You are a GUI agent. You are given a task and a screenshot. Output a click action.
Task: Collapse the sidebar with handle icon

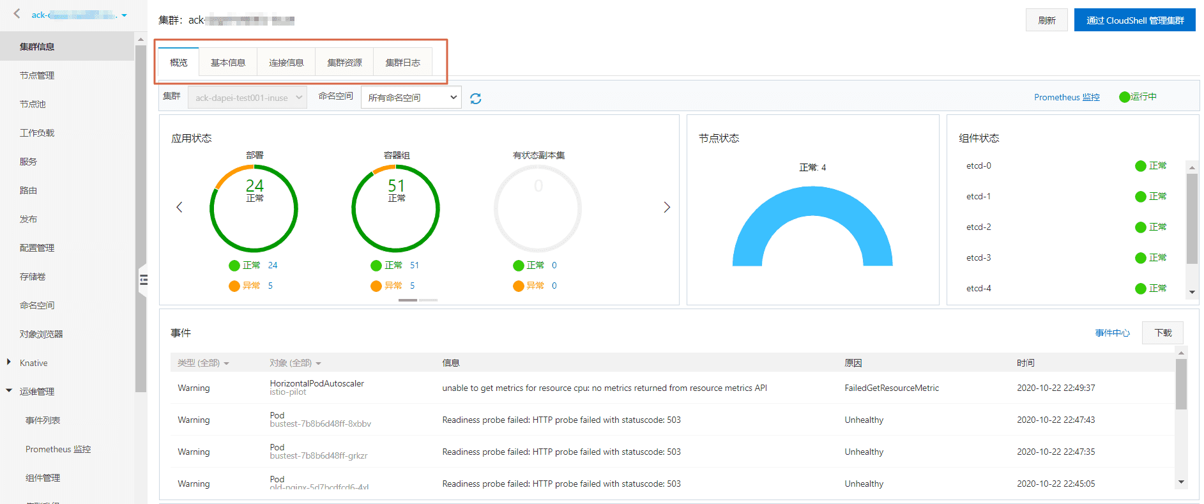tap(144, 279)
